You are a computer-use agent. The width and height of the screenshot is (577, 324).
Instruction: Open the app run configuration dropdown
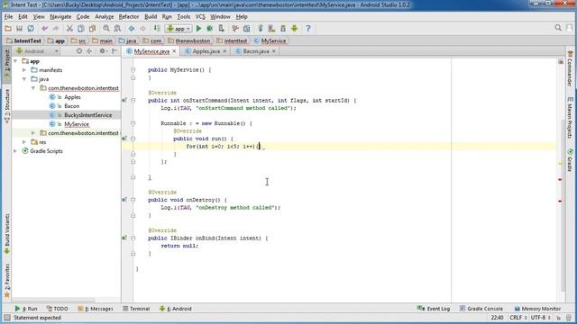pyautogui.click(x=179, y=29)
